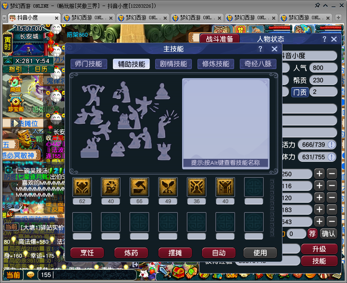The image size is (347, 283).
Task: Close the 抖音小度 tab with its x
Action: [x=57, y=18]
